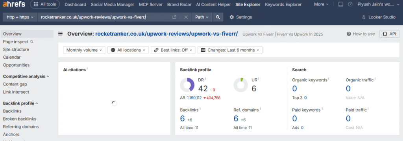
Task: Click UR info icon
Action: click(x=259, y=79)
